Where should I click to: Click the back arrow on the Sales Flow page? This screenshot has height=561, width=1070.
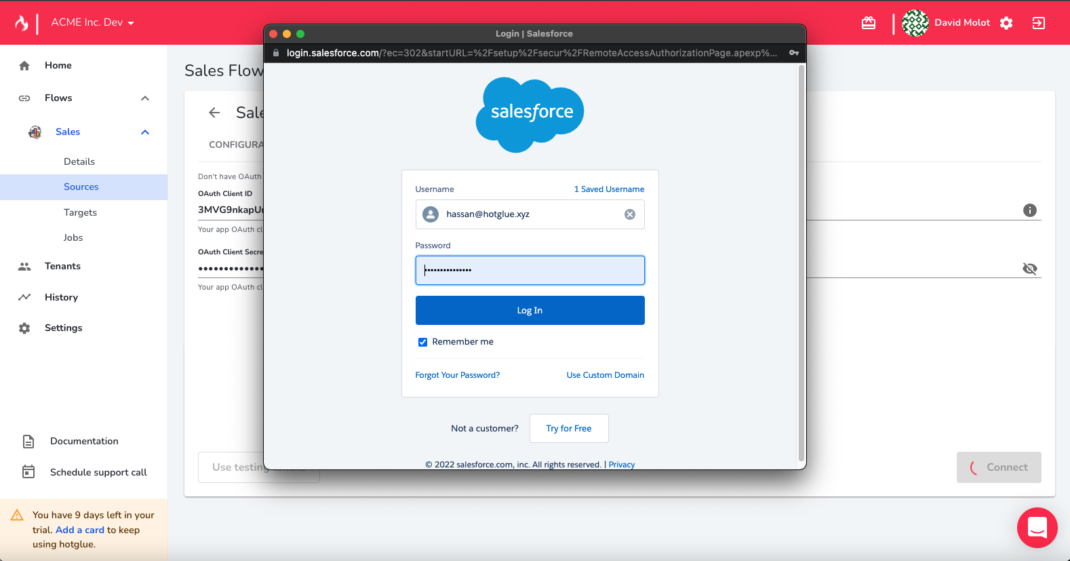214,113
